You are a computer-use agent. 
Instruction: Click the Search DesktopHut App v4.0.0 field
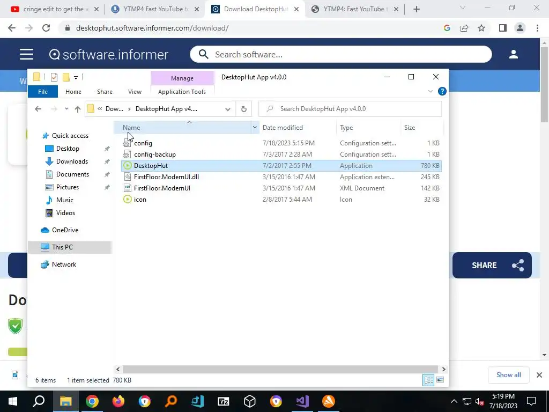350,109
